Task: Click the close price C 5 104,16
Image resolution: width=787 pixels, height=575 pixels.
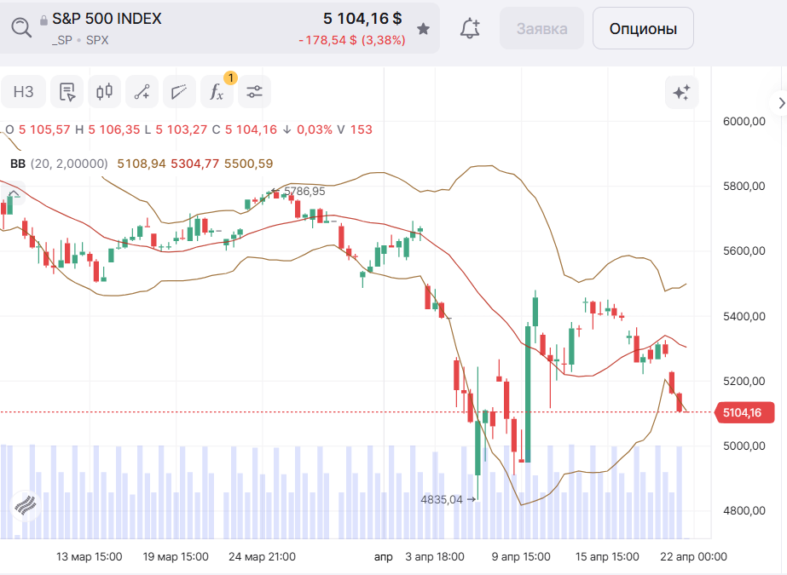Action: [245, 129]
